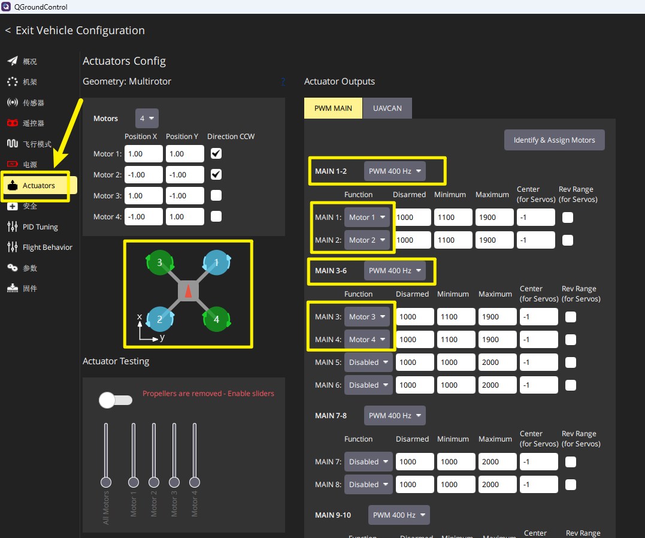Check Rev Range for MAIN 5
645x538 pixels.
[571, 362]
